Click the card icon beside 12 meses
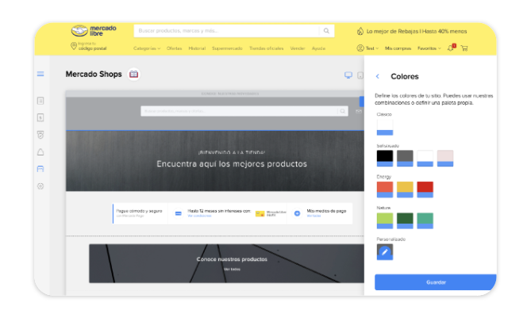Screen dimensions: 531x318 (178, 213)
